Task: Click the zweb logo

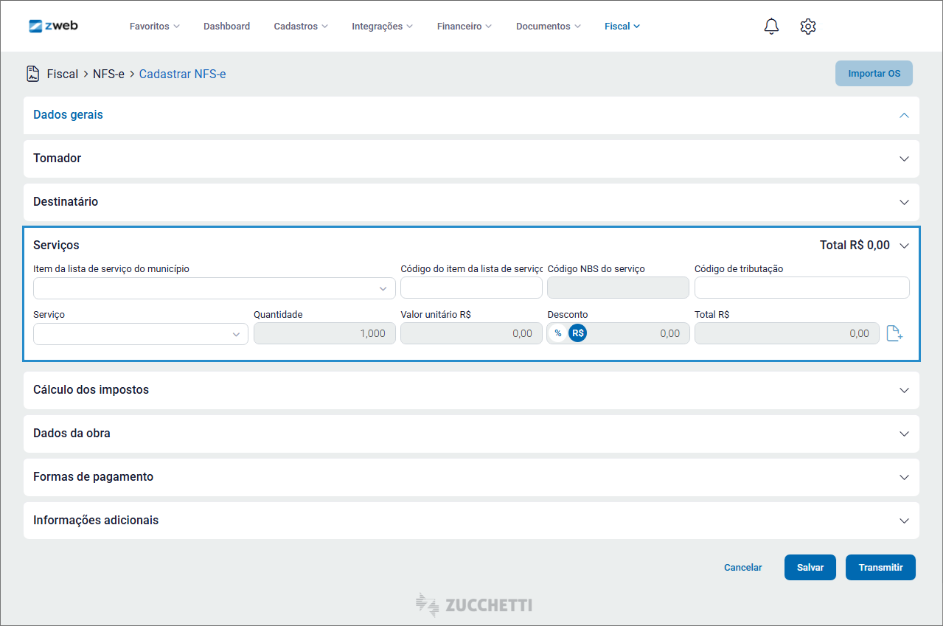Action: point(53,26)
